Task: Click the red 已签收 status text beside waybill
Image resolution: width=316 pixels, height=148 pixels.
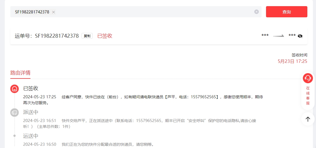Action: tap(105, 36)
